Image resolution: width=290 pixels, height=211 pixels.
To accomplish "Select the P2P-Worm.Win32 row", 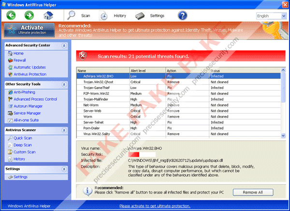I will point(178,93).
